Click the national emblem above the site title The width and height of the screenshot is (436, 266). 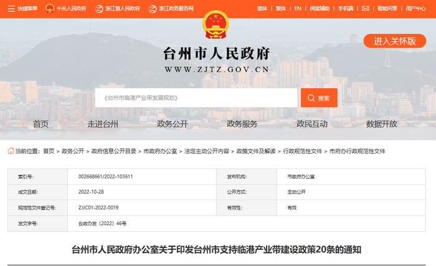pyautogui.click(x=216, y=25)
